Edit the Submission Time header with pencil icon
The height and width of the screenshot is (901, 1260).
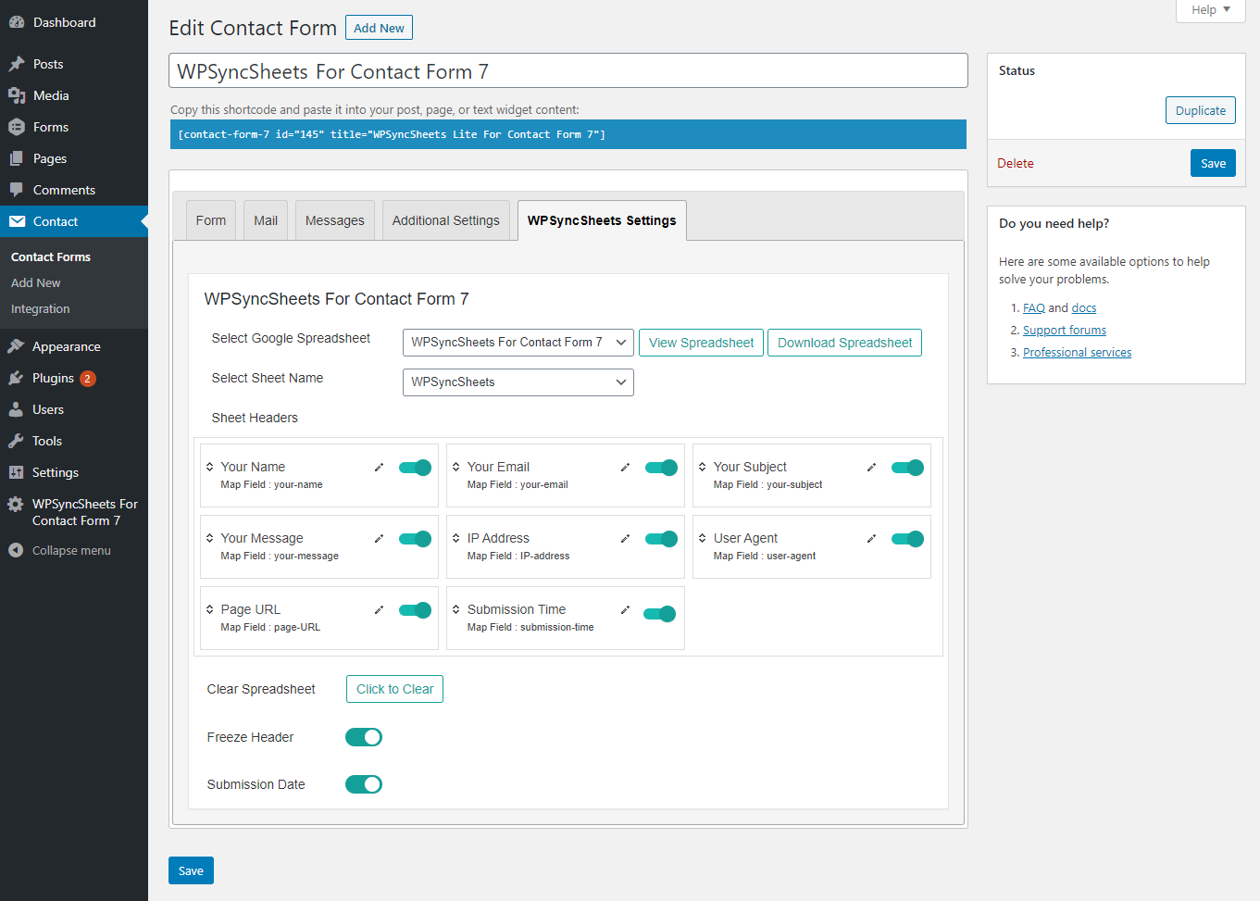point(625,610)
